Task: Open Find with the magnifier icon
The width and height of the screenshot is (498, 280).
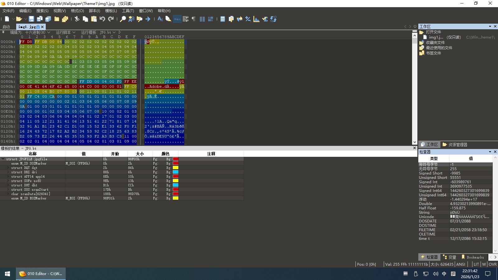Action: click(x=123, y=19)
